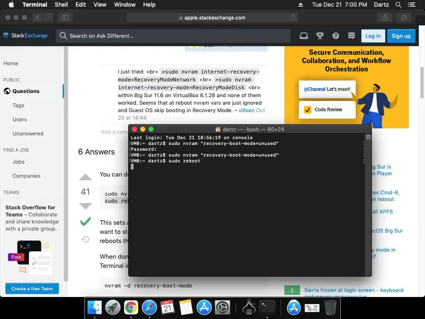The width and height of the screenshot is (425, 319).
Task: Open System Information from the Dock
Action: 249,308
